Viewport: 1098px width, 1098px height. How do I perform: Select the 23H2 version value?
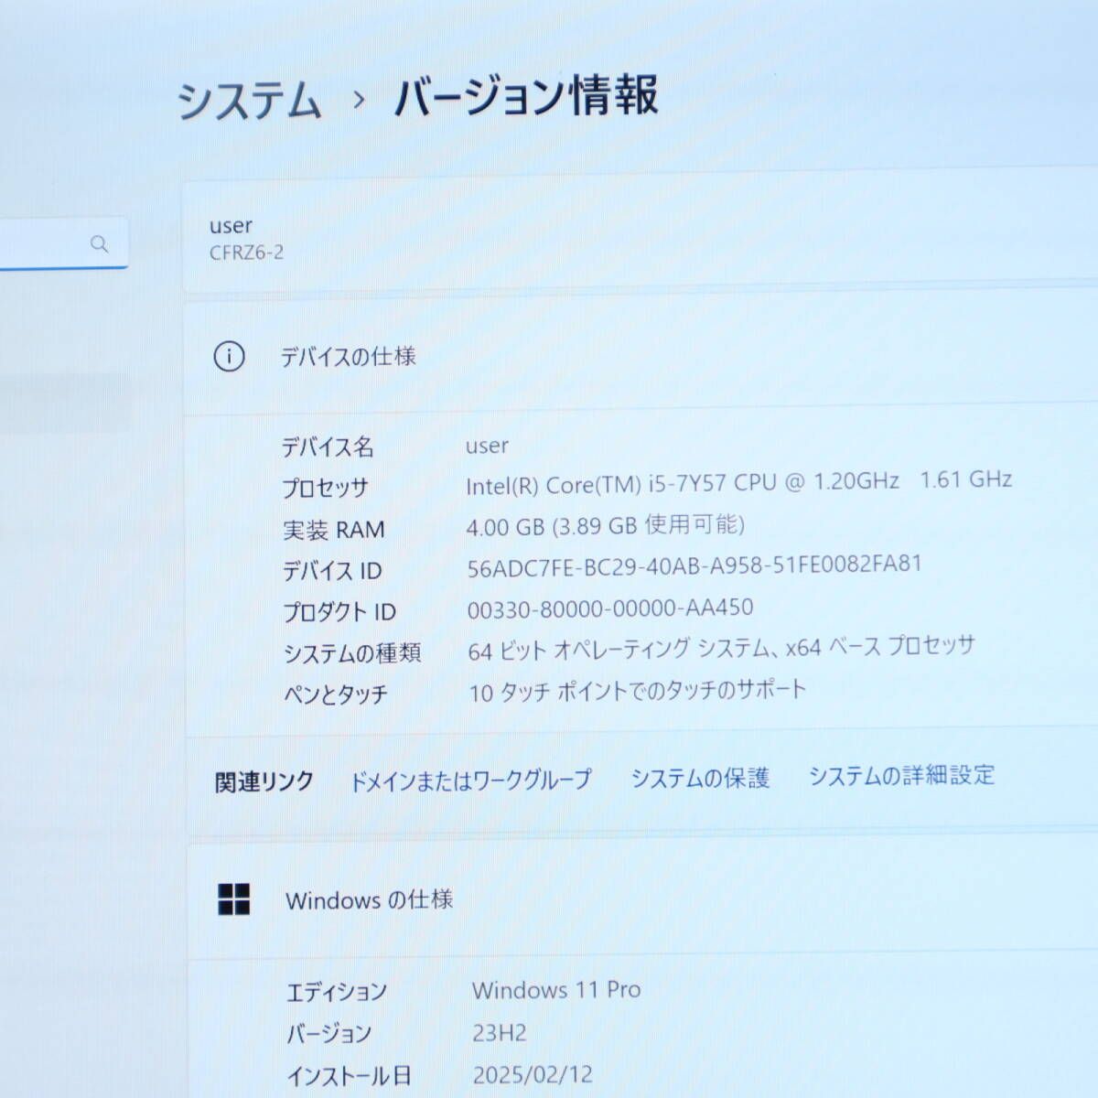click(500, 1033)
